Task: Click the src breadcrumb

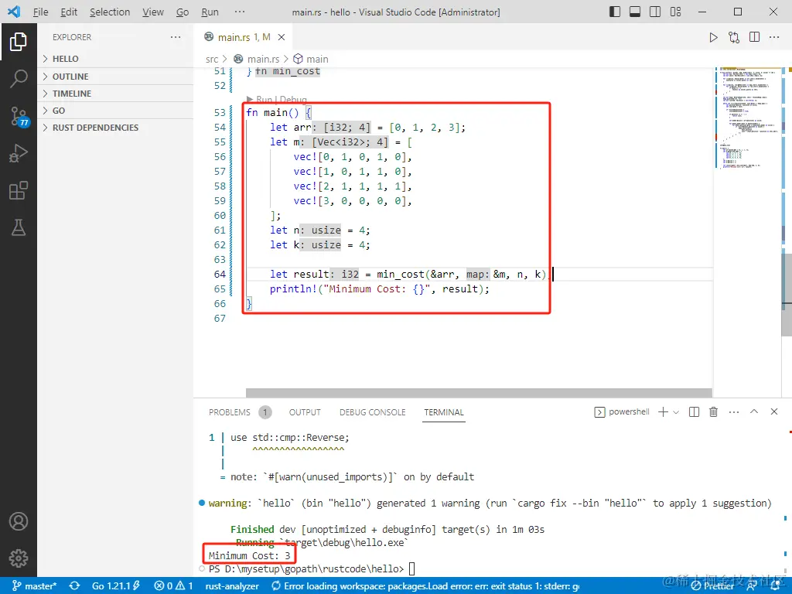Action: [x=212, y=59]
